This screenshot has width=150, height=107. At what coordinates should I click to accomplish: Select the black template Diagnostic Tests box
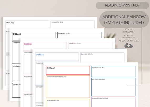pos(79,35)
